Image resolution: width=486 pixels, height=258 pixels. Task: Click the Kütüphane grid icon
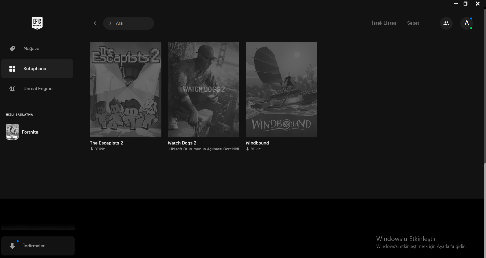(x=12, y=69)
